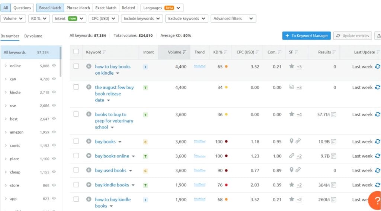Screen dimensions: 381x211
Task: Switch groups to By volume
Action: pos(33,36)
